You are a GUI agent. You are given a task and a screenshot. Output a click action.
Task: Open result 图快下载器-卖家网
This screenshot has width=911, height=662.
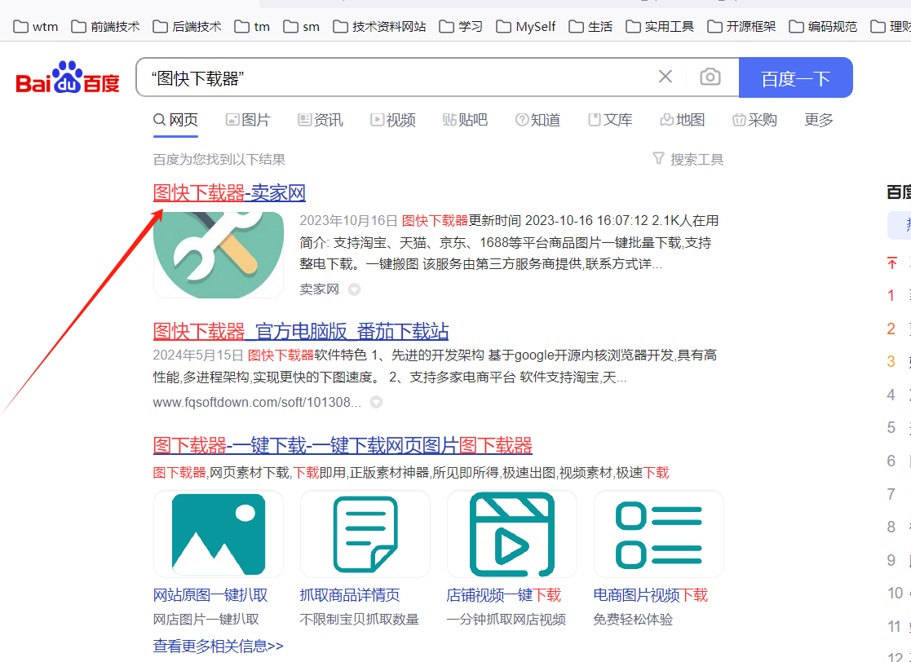[x=229, y=192]
